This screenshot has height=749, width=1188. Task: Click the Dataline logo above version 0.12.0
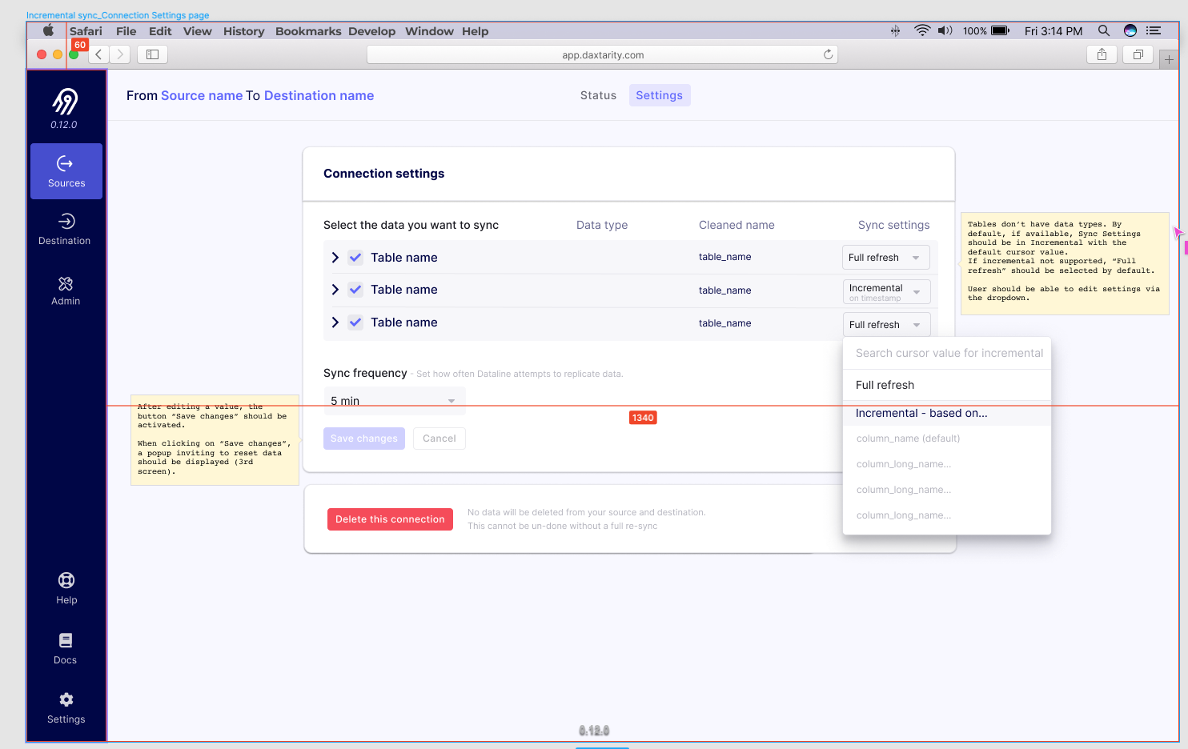point(66,102)
